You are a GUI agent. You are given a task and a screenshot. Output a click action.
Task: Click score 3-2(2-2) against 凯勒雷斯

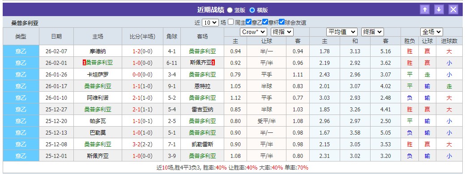pyautogui.click(x=142, y=144)
